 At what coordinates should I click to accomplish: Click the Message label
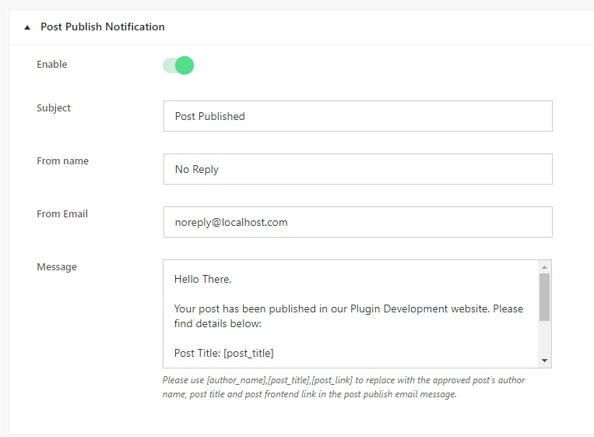point(57,267)
